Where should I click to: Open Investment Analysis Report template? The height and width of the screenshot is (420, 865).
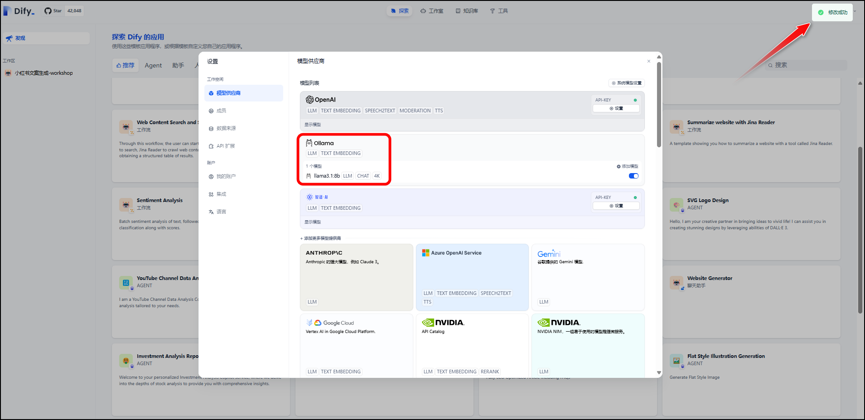pos(155,380)
